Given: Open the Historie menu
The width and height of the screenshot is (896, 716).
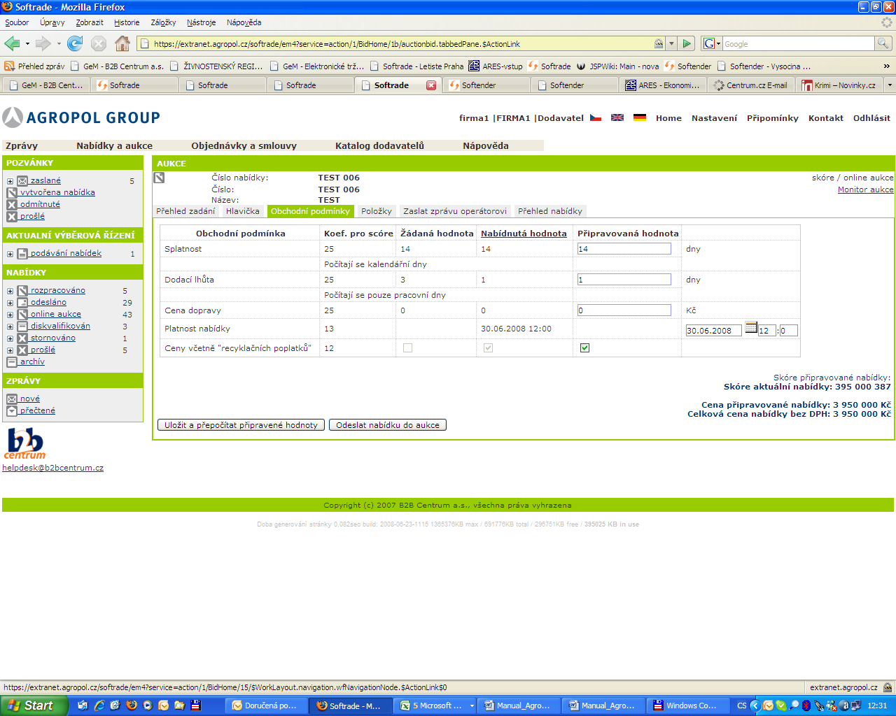Looking at the screenshot, I should 127,22.
